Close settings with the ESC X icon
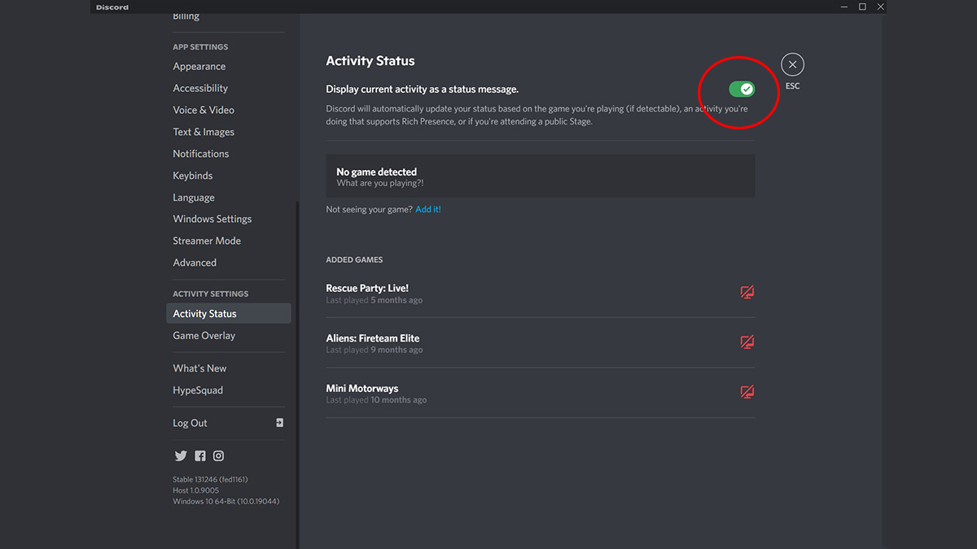 click(x=792, y=65)
